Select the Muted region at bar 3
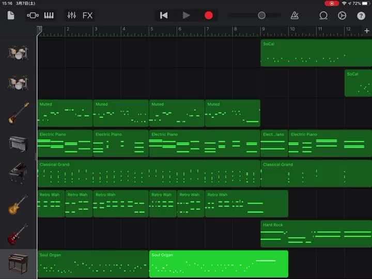This screenshot has width=372, height=279. point(121,113)
